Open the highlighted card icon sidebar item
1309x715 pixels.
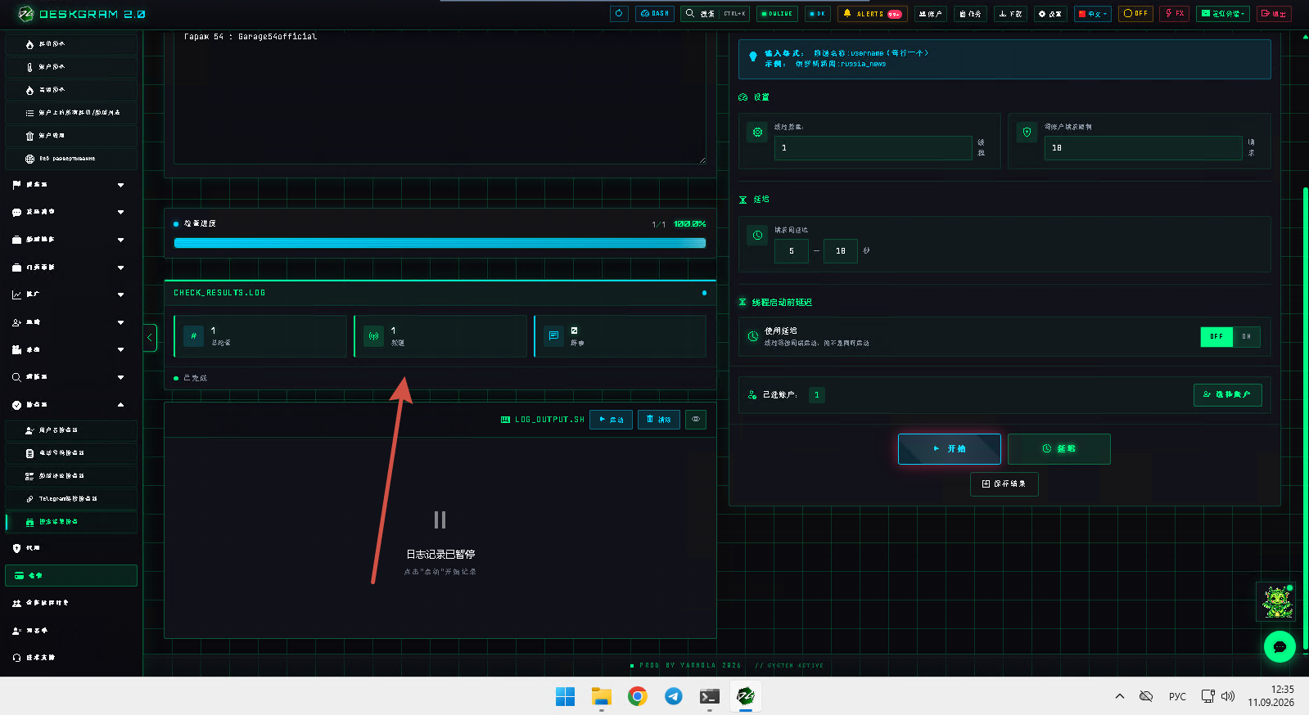point(71,576)
